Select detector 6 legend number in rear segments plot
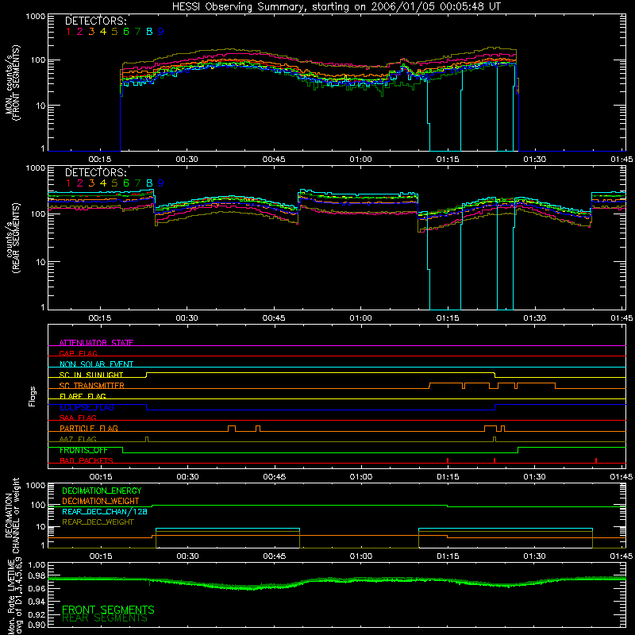The width and height of the screenshot is (635, 635). 126,183
